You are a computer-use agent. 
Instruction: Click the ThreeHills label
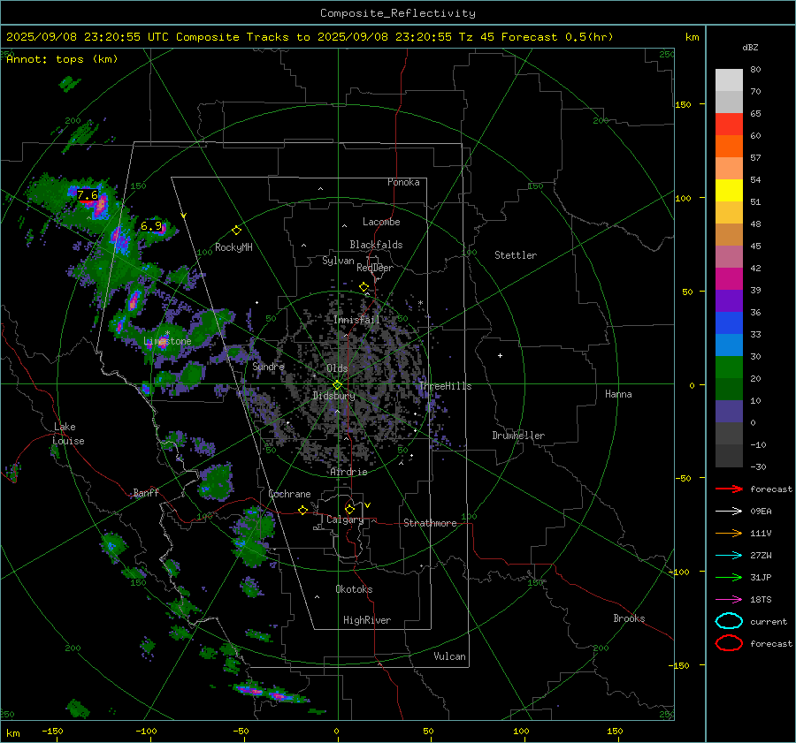[x=445, y=386]
